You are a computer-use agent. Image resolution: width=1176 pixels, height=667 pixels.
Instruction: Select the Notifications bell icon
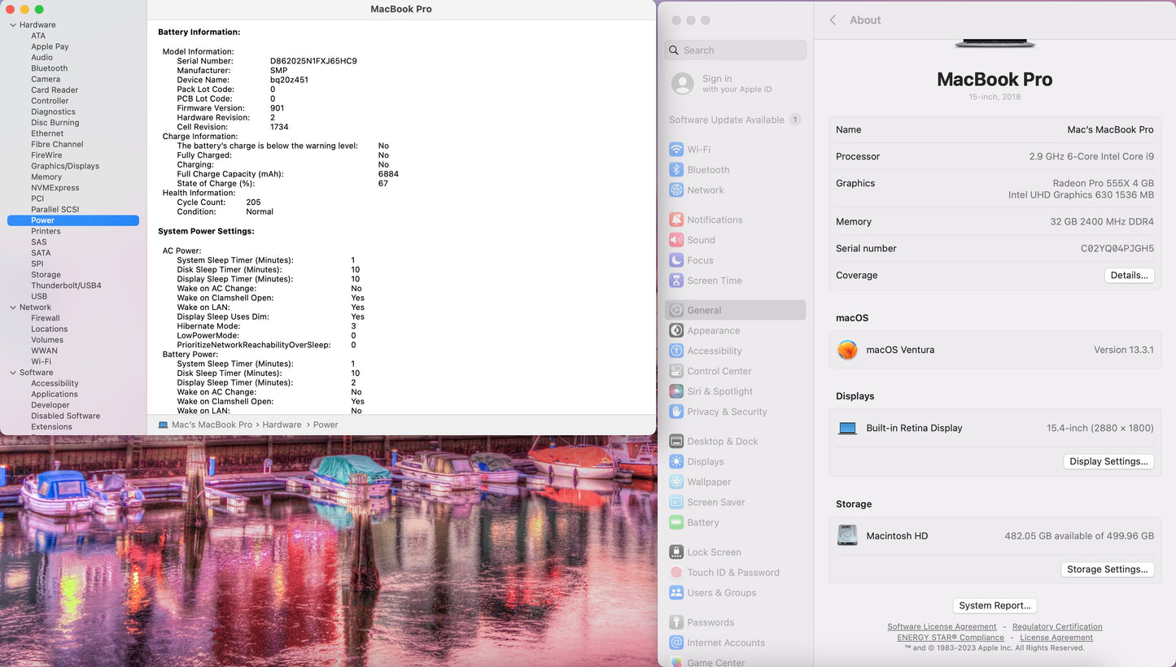[x=676, y=220]
